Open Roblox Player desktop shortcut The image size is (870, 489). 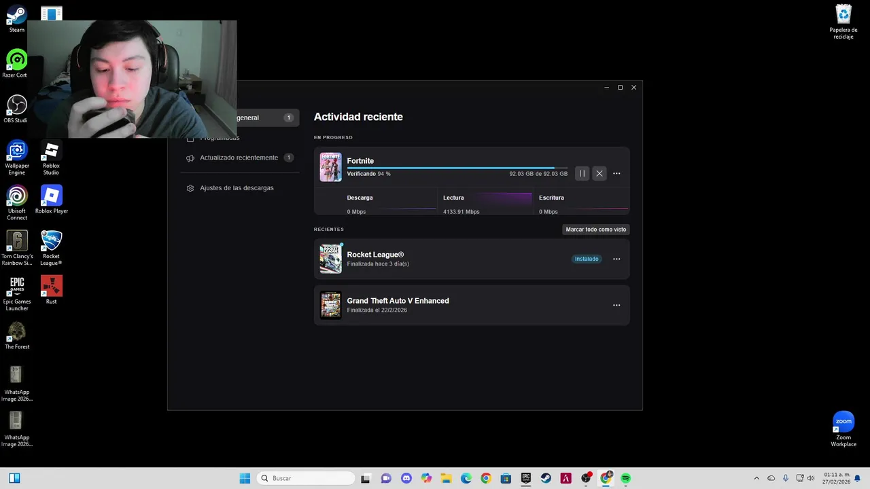(x=52, y=200)
